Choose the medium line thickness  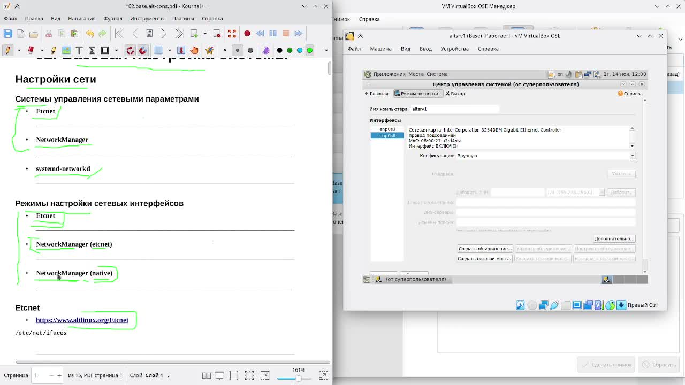coord(238,50)
